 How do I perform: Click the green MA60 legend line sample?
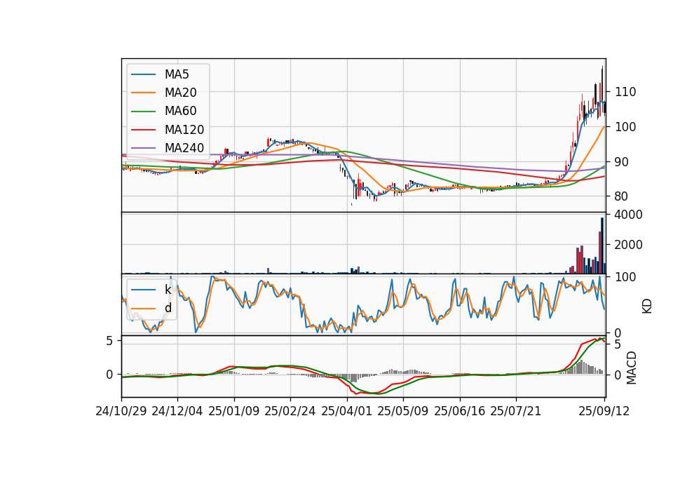(143, 112)
